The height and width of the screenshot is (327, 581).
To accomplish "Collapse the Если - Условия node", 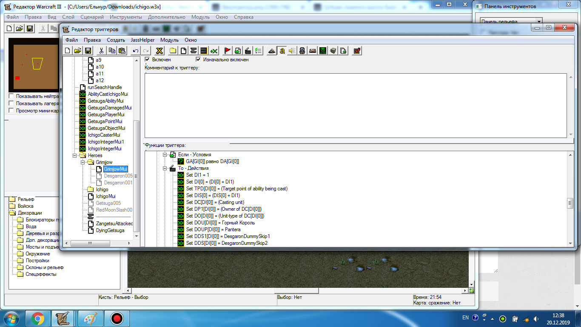I will tap(165, 155).
